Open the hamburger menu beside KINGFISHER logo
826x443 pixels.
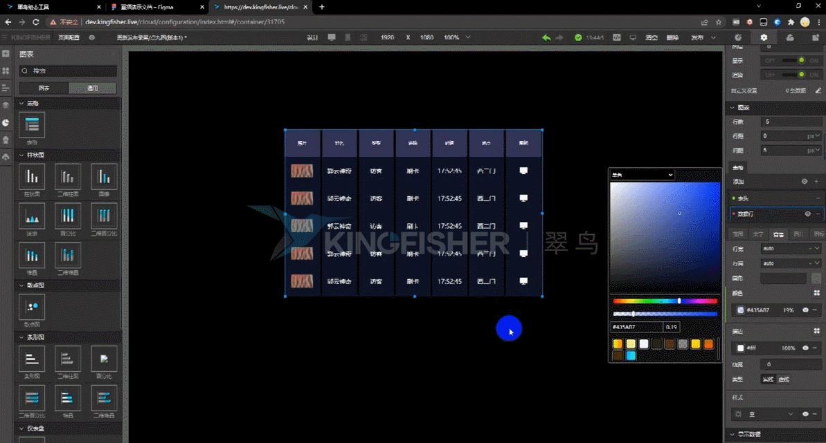click(5, 37)
